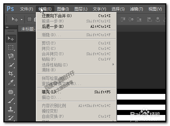Click disabled 前进一步(W) entry

pos(76,21)
